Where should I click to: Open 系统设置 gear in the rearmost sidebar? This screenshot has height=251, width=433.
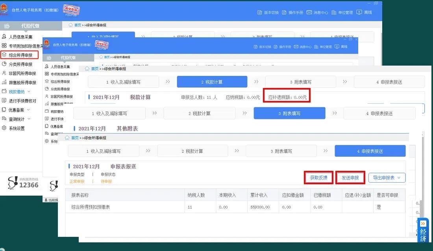pos(17,128)
